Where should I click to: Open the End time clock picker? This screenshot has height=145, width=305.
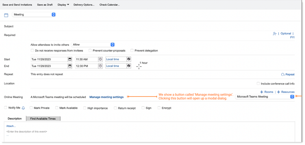[x=100, y=66]
